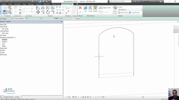This screenshot has height=100, width=179.
Task: Open the Add-Ins ribbon tab
Action: coord(39,4)
